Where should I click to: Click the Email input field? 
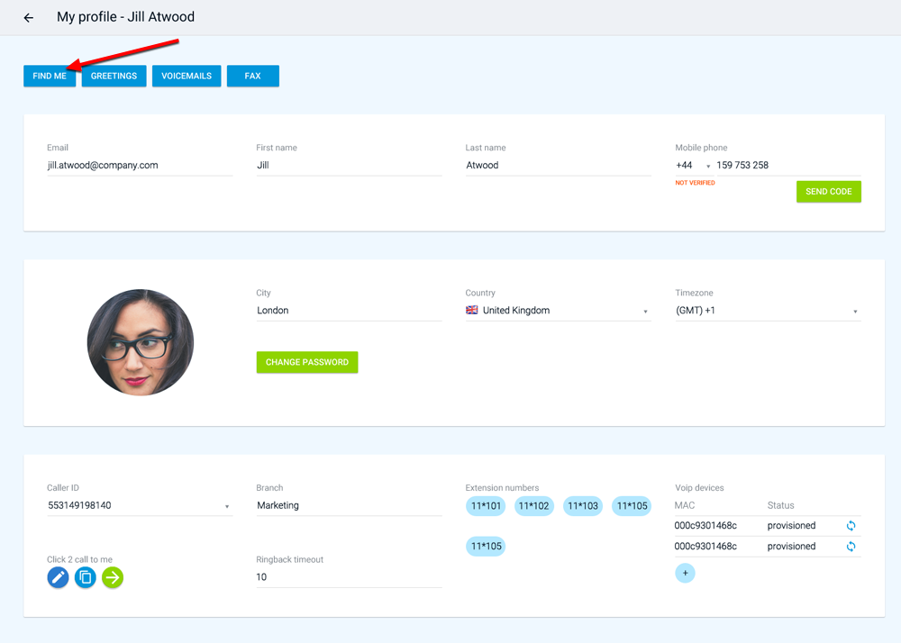click(140, 166)
